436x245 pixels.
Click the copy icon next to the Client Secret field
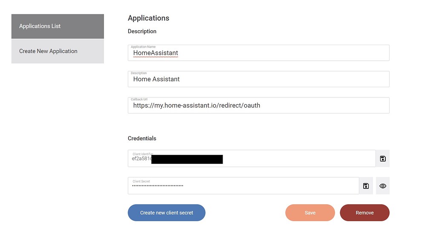point(365,185)
